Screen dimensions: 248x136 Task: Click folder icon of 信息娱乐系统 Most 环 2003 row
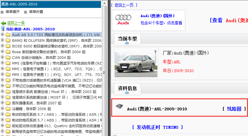click(8, 92)
